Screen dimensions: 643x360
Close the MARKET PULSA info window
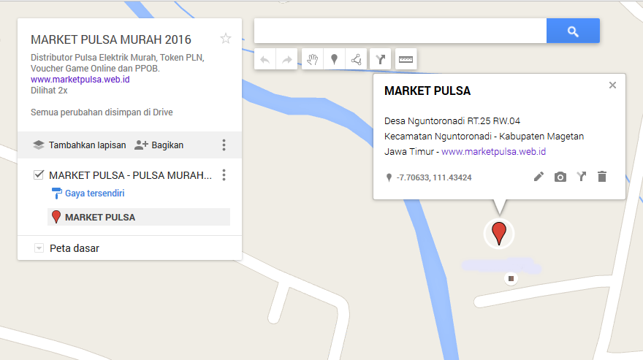tap(612, 85)
